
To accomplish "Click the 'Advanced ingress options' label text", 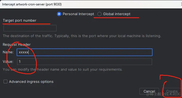I will [31, 82].
